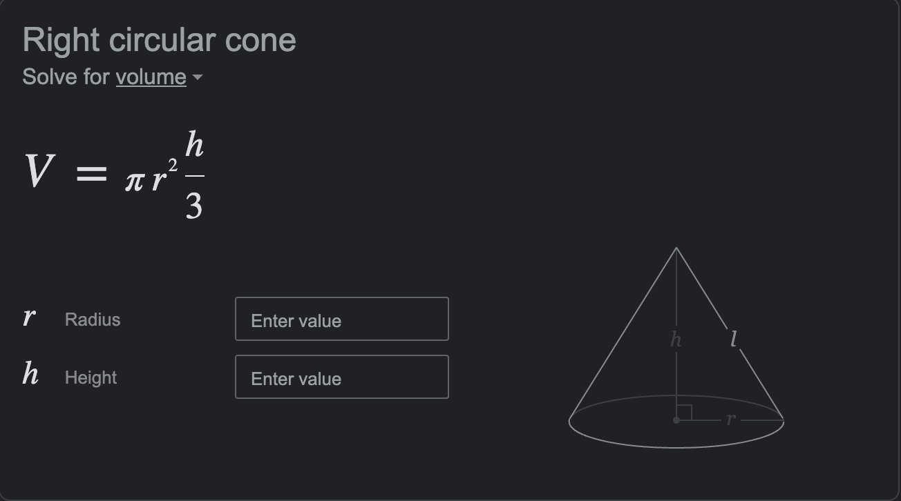
Task: Click the h over 3 fraction
Action: pos(194,176)
